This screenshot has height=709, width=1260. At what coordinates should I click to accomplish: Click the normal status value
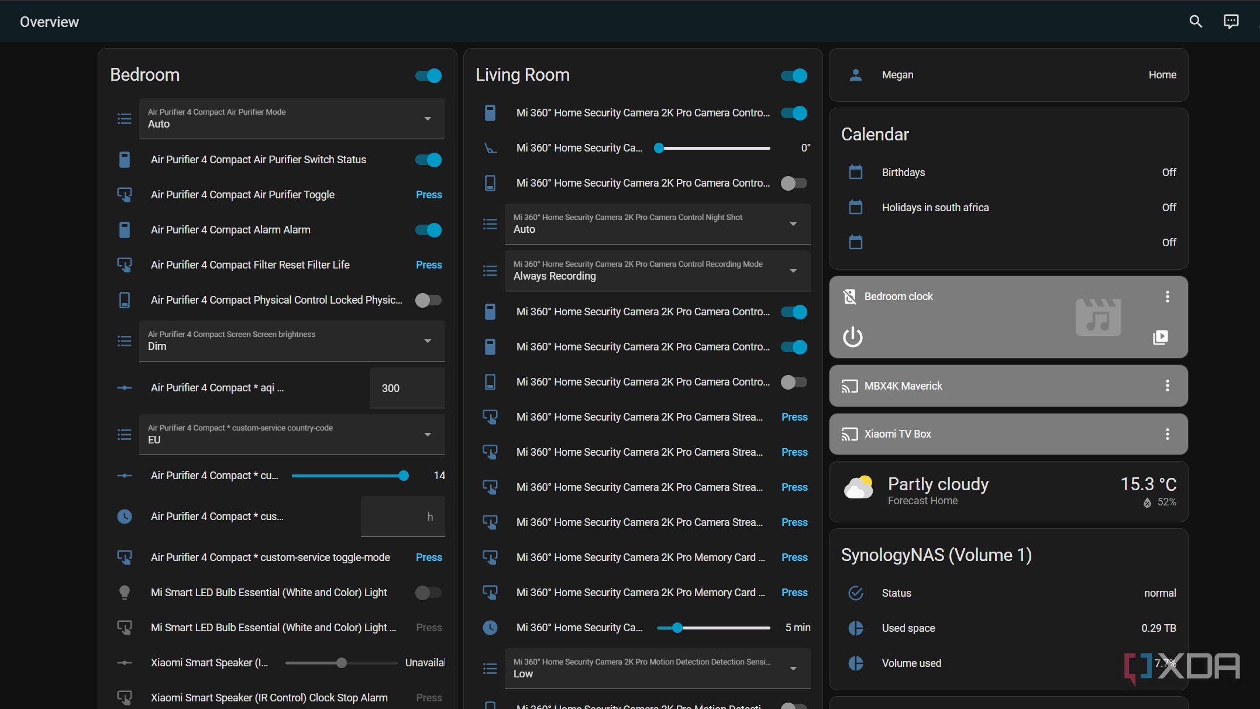tap(1160, 593)
